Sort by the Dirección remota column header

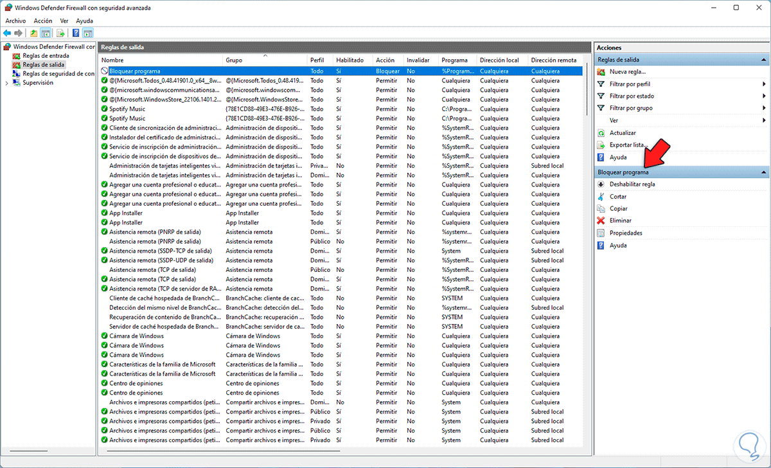click(x=555, y=60)
